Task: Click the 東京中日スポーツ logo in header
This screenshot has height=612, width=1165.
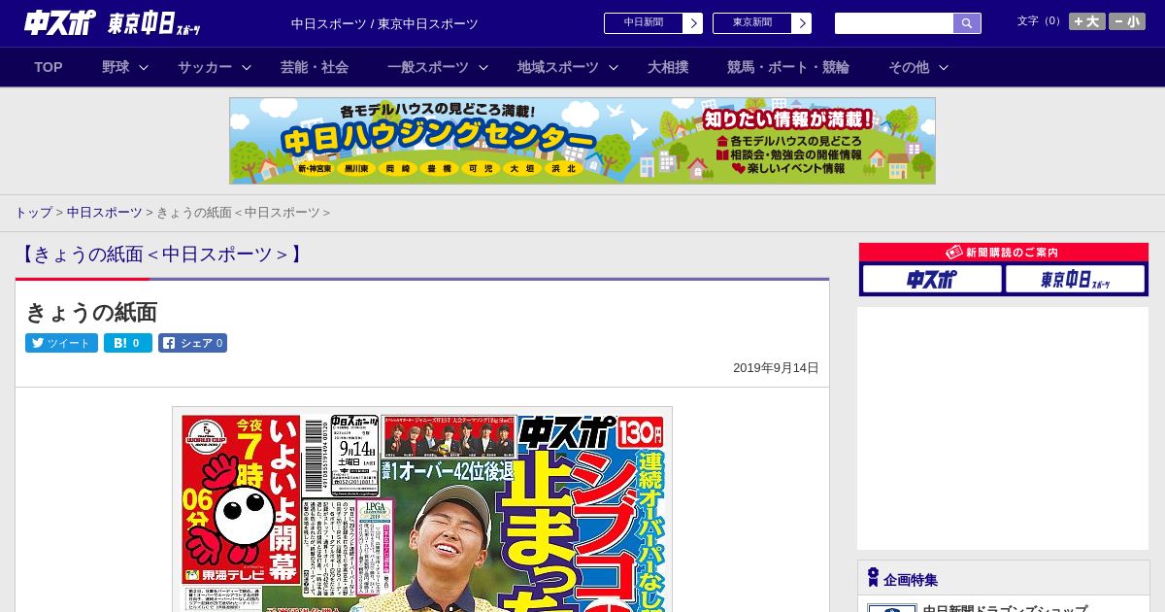Action: point(154,24)
